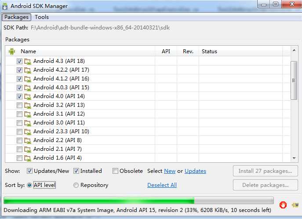Check Android 2.3.3 (API 10) checkbox
The width and height of the screenshot is (302, 219).
coord(19,132)
